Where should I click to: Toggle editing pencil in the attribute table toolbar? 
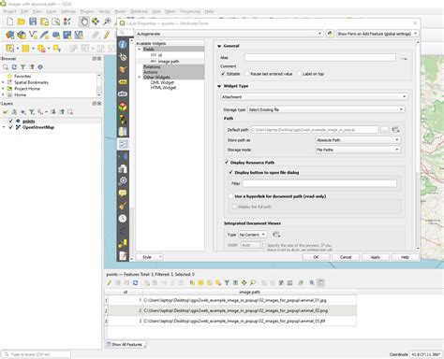point(110,282)
